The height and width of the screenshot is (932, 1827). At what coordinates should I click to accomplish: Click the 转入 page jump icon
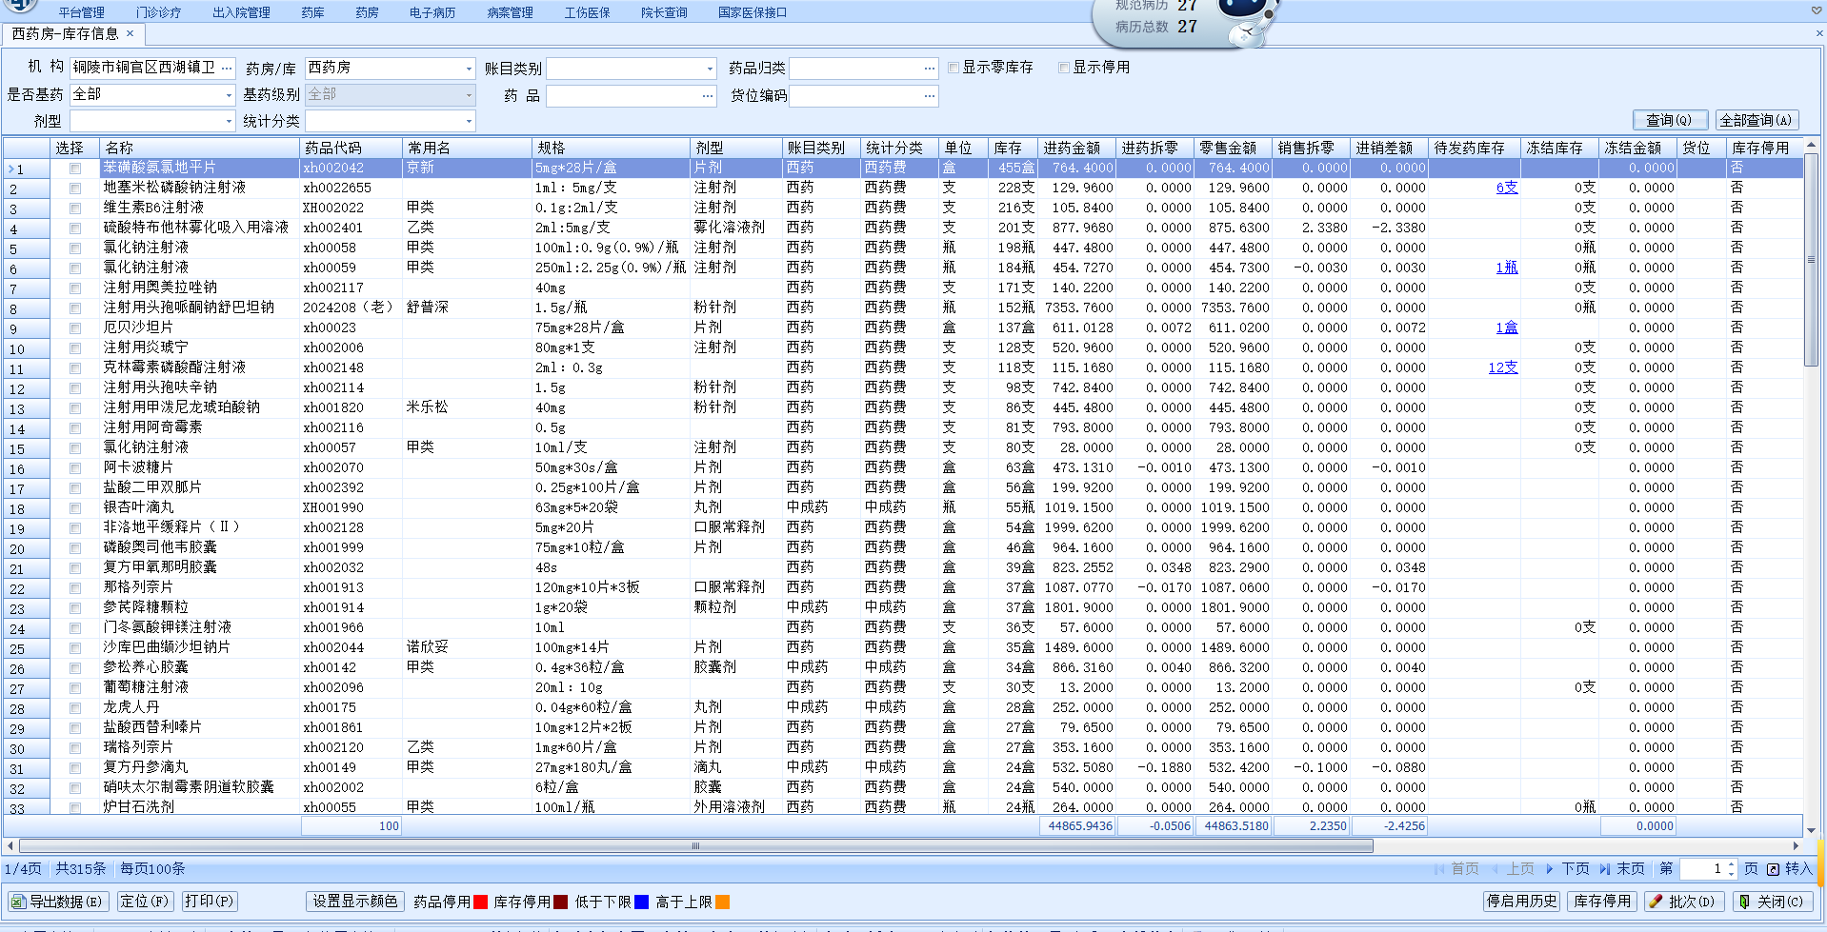click(x=1773, y=869)
